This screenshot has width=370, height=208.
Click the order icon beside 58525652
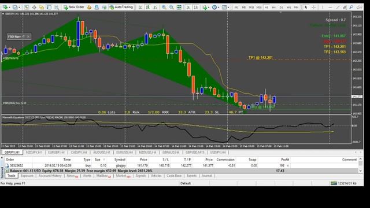pos(7,166)
